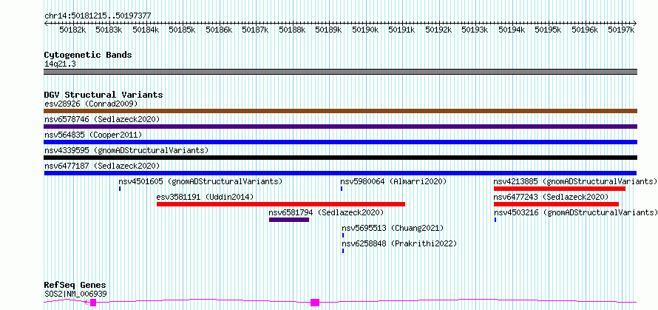The image size is (658, 310).
Task: Click the 50185k ruler tick label
Action: 182,30
